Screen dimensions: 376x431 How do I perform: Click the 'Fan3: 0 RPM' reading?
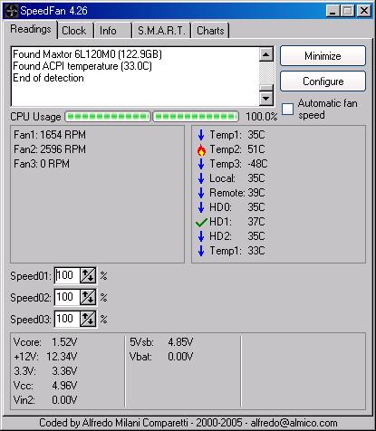coord(42,164)
